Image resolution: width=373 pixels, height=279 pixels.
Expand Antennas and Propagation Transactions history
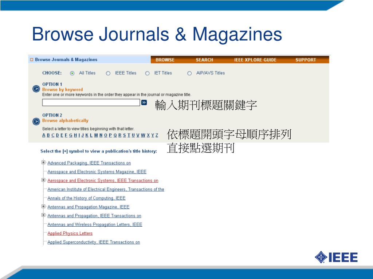coord(43,215)
